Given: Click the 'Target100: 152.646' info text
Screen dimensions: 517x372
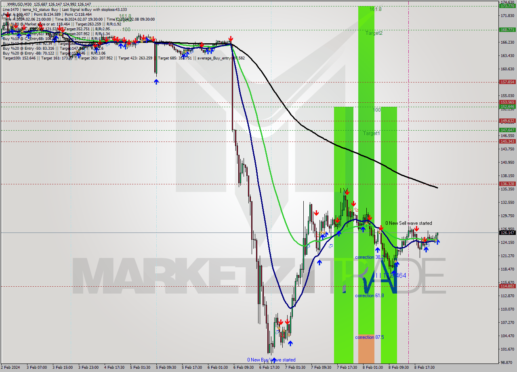Looking at the screenshot, I should [19, 58].
